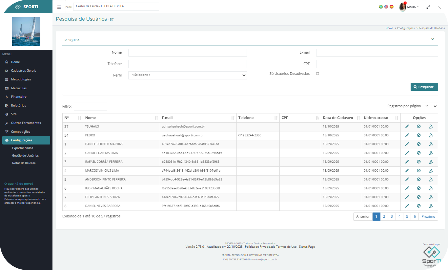Click user profile icon for DANIEL PEIXOTO MARTINS
Image resolution: width=448 pixels, height=270 pixels.
point(431,144)
